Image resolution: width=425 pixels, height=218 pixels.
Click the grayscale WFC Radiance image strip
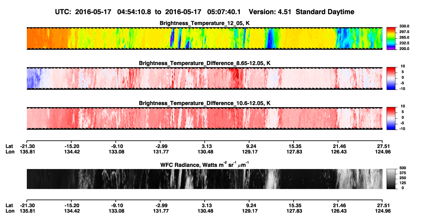click(204, 179)
